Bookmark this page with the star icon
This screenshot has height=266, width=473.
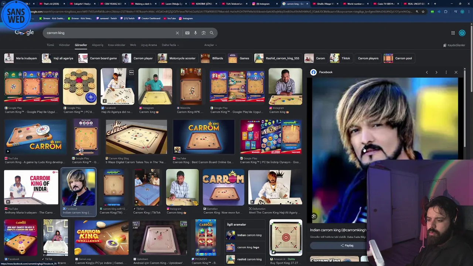(423, 11)
